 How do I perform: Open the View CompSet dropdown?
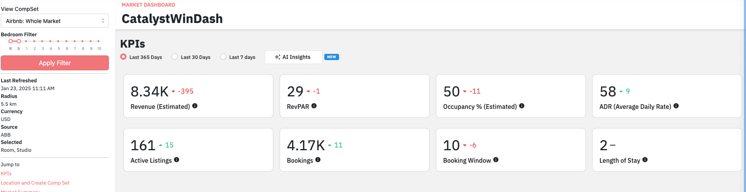[55, 21]
